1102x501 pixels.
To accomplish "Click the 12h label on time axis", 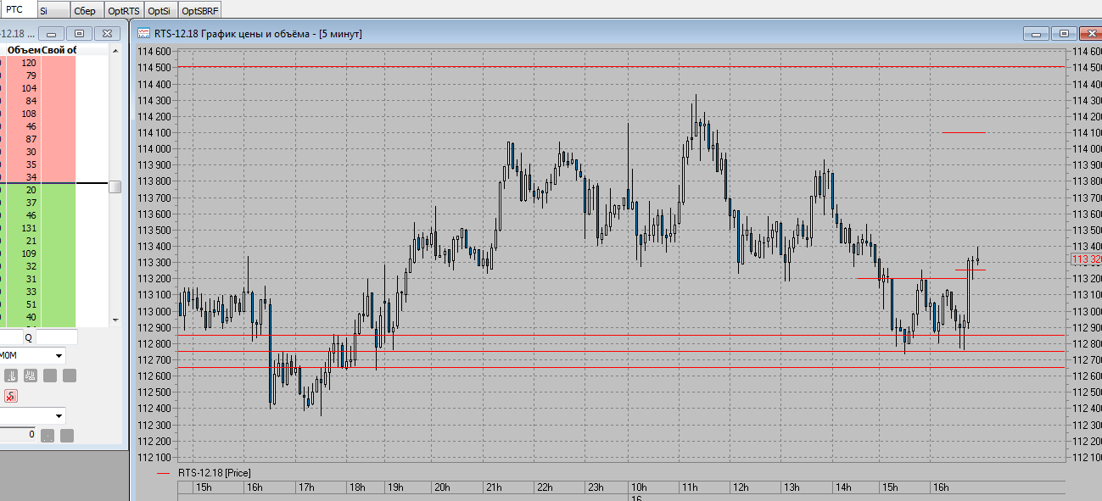I will click(741, 487).
